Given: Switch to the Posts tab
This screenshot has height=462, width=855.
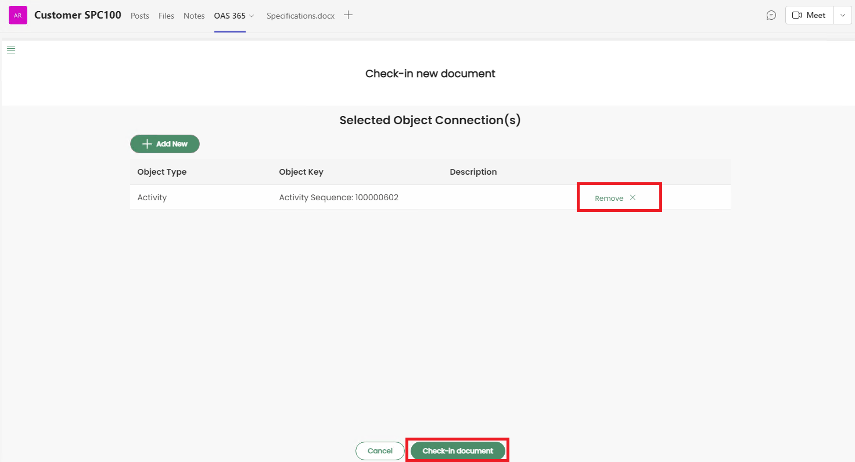Looking at the screenshot, I should [140, 16].
